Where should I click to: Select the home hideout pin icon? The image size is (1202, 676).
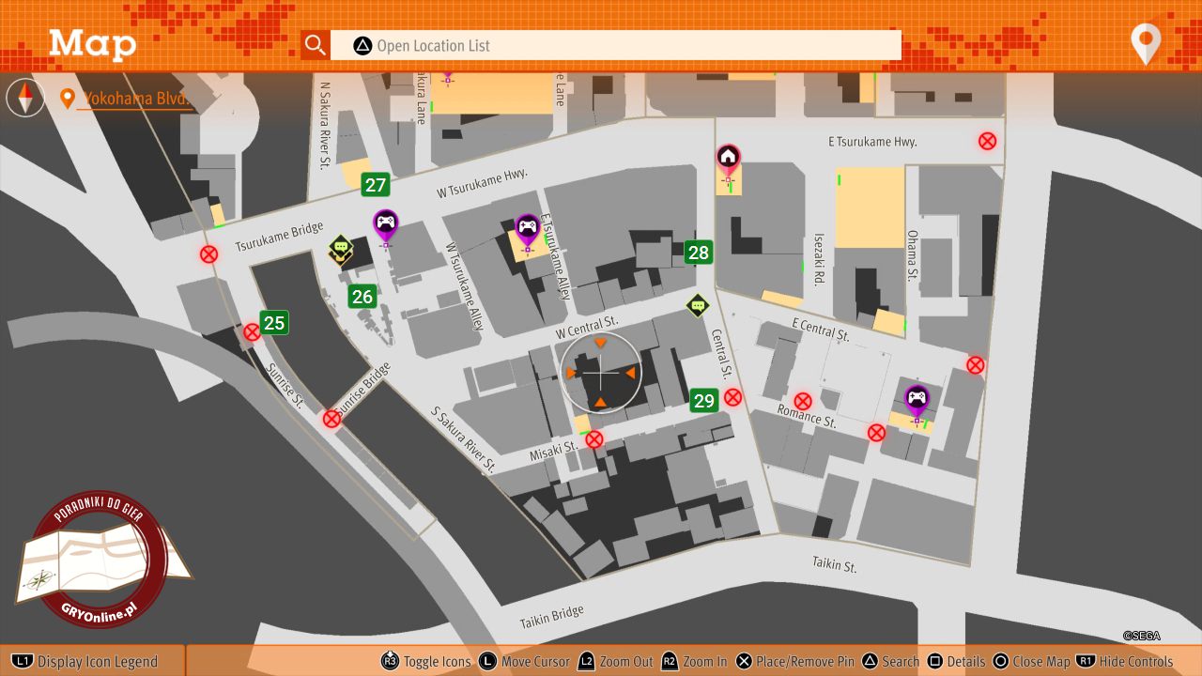tap(728, 159)
